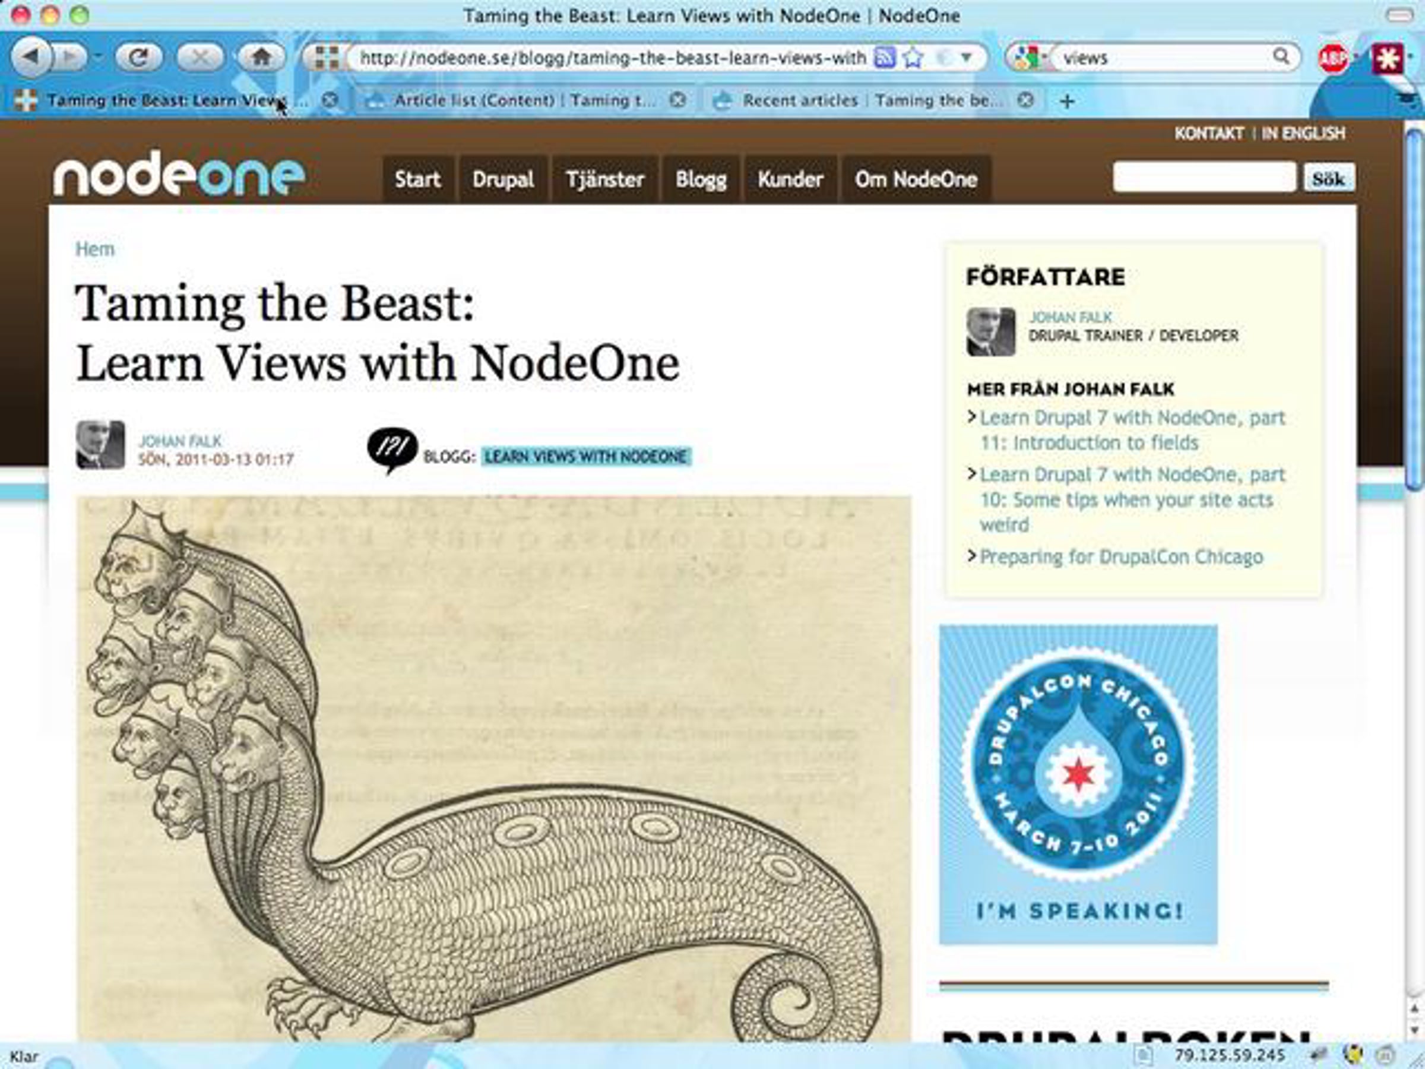The width and height of the screenshot is (1425, 1069).
Task: Bookmark this page with the star
Action: (913, 59)
